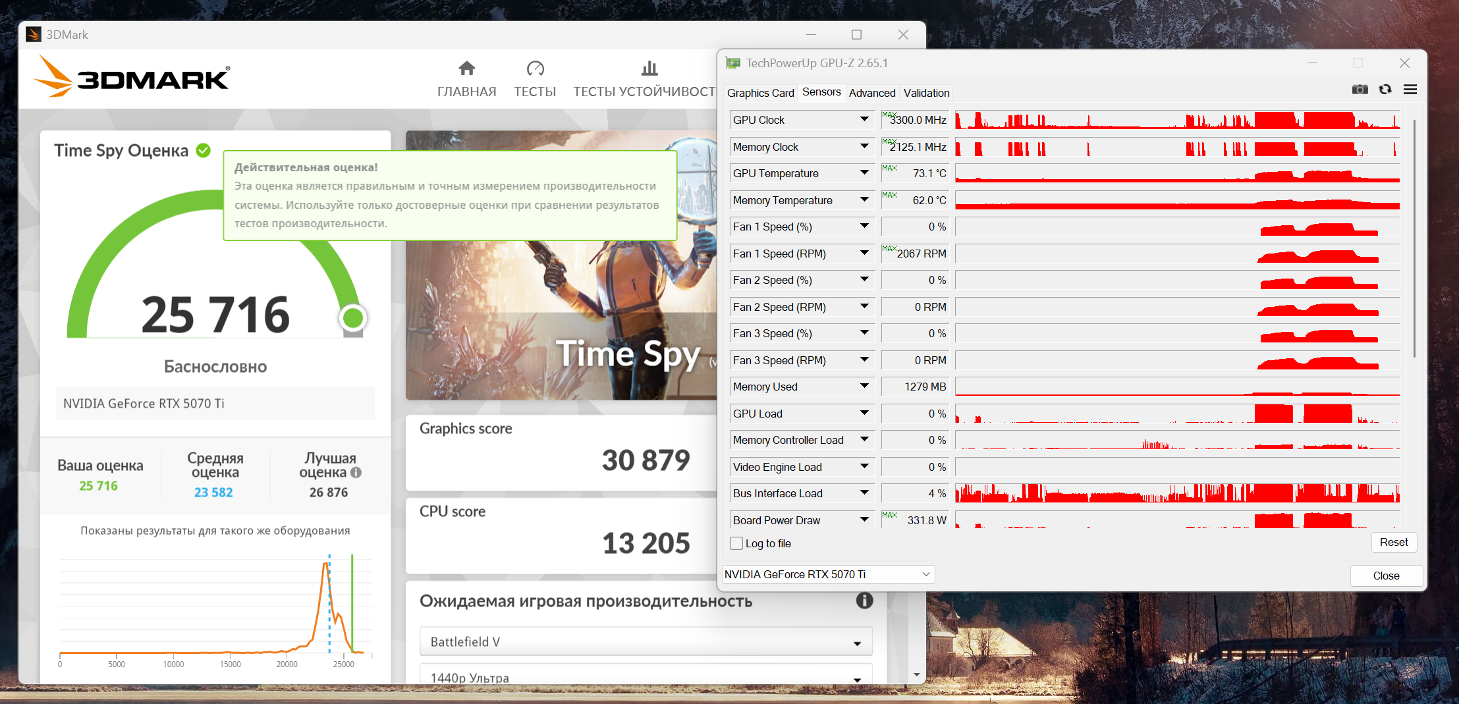
Task: Open the GPU-Z hamburger menu
Action: [1410, 90]
